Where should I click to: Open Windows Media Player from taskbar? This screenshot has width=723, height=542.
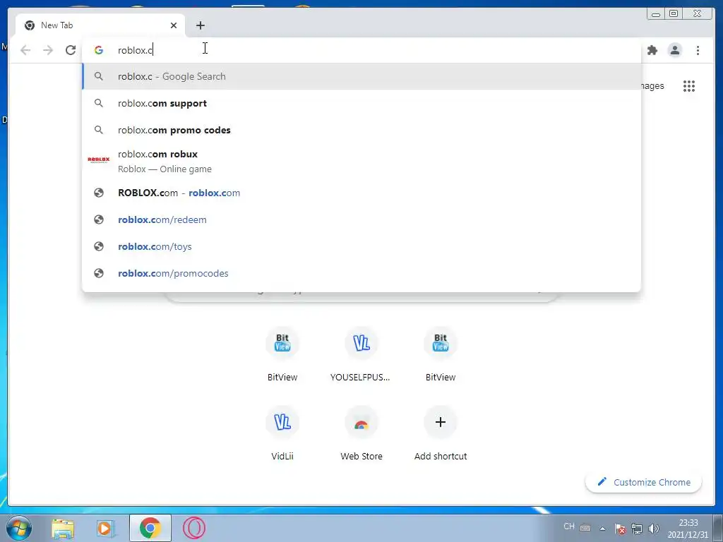(x=106, y=528)
